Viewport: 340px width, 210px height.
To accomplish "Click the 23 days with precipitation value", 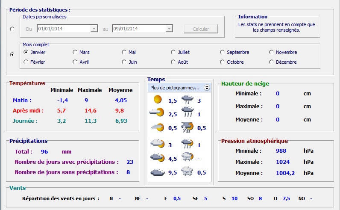I will [x=130, y=162].
